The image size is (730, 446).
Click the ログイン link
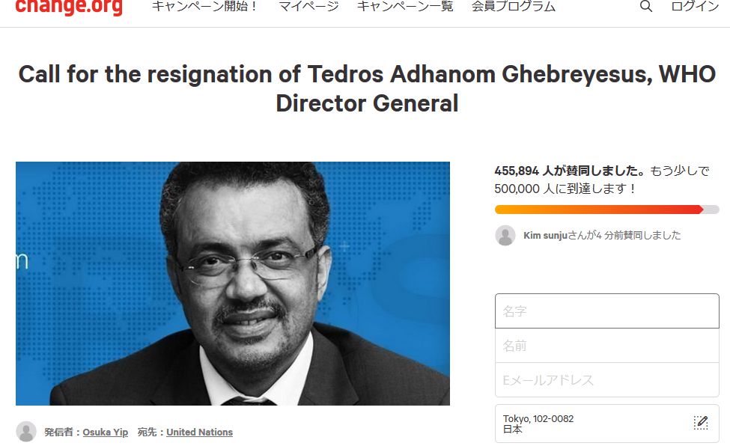[695, 7]
